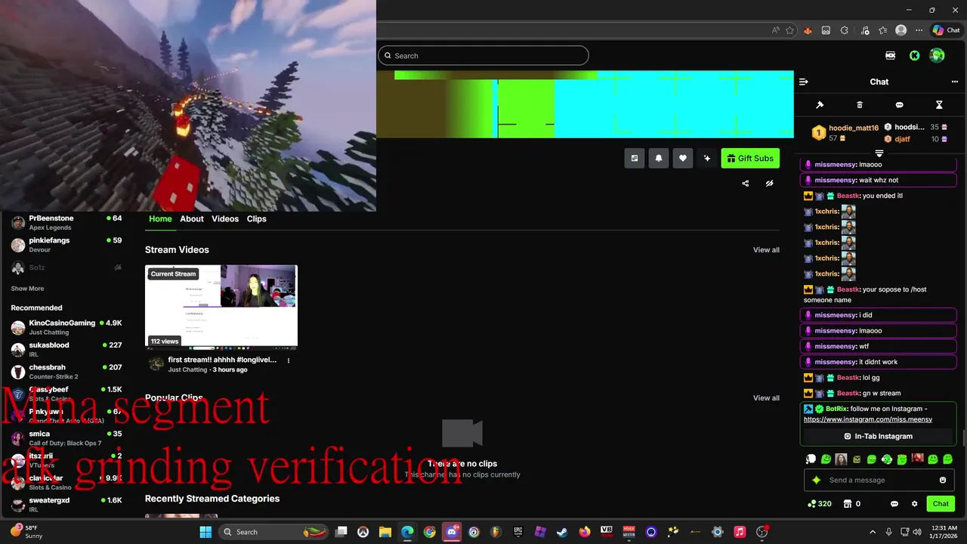Screen dimensions: 967x544
Task: View all Popular Clips
Action: click(766, 398)
